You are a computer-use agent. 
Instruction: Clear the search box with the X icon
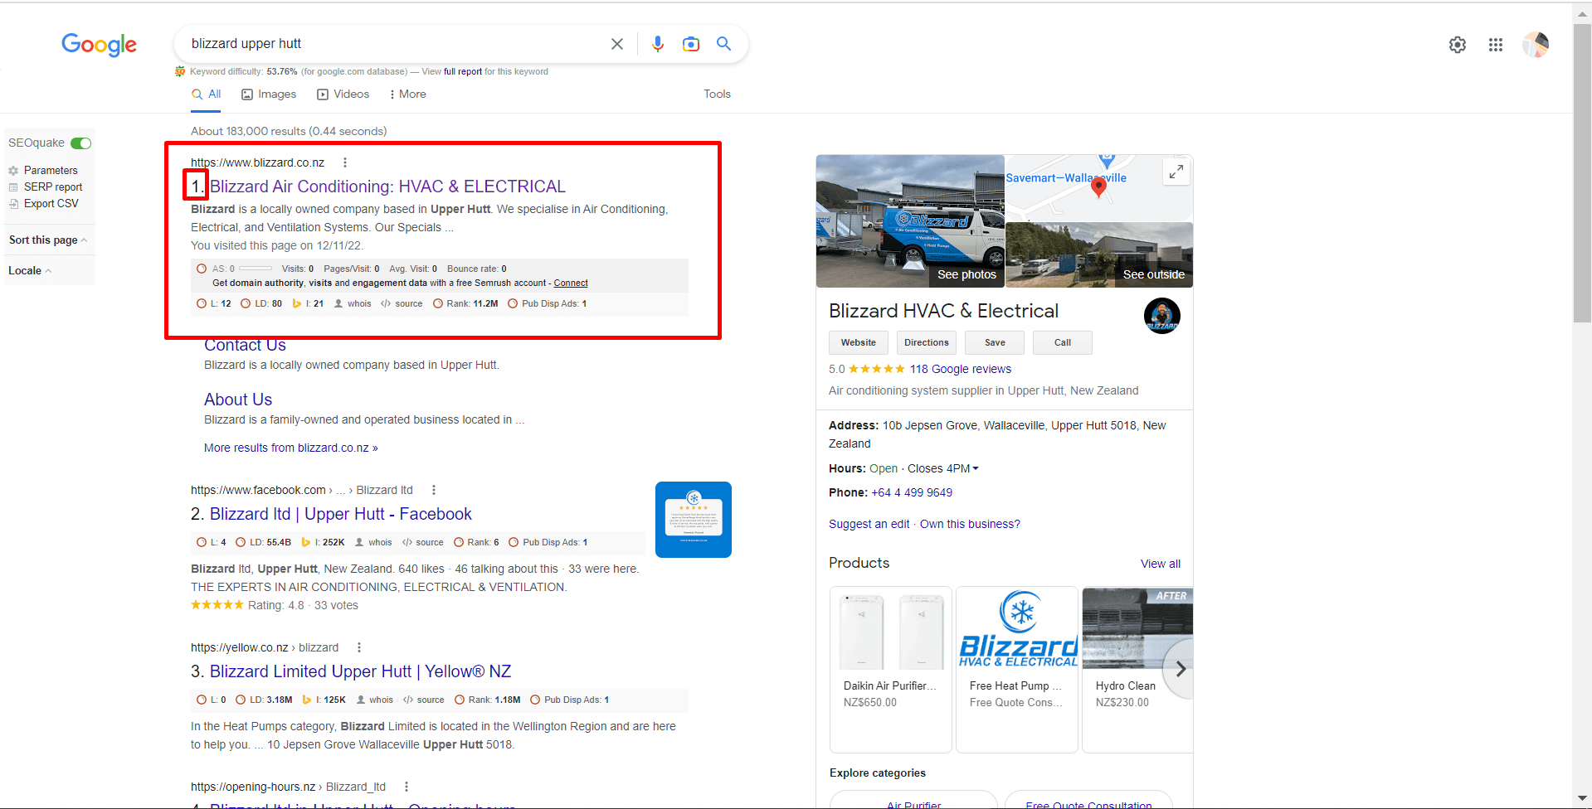pos(617,44)
